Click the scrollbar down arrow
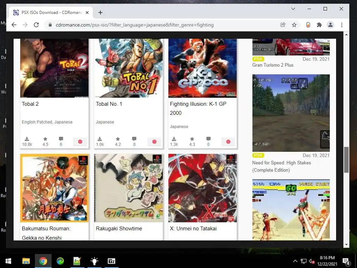The width and height of the screenshot is (357, 268). pos(346,245)
